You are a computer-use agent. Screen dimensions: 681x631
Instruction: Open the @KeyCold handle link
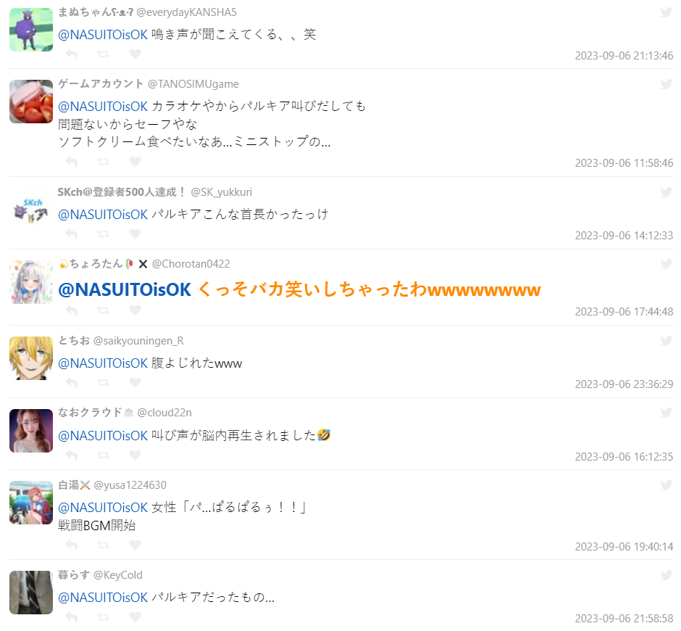point(118,575)
